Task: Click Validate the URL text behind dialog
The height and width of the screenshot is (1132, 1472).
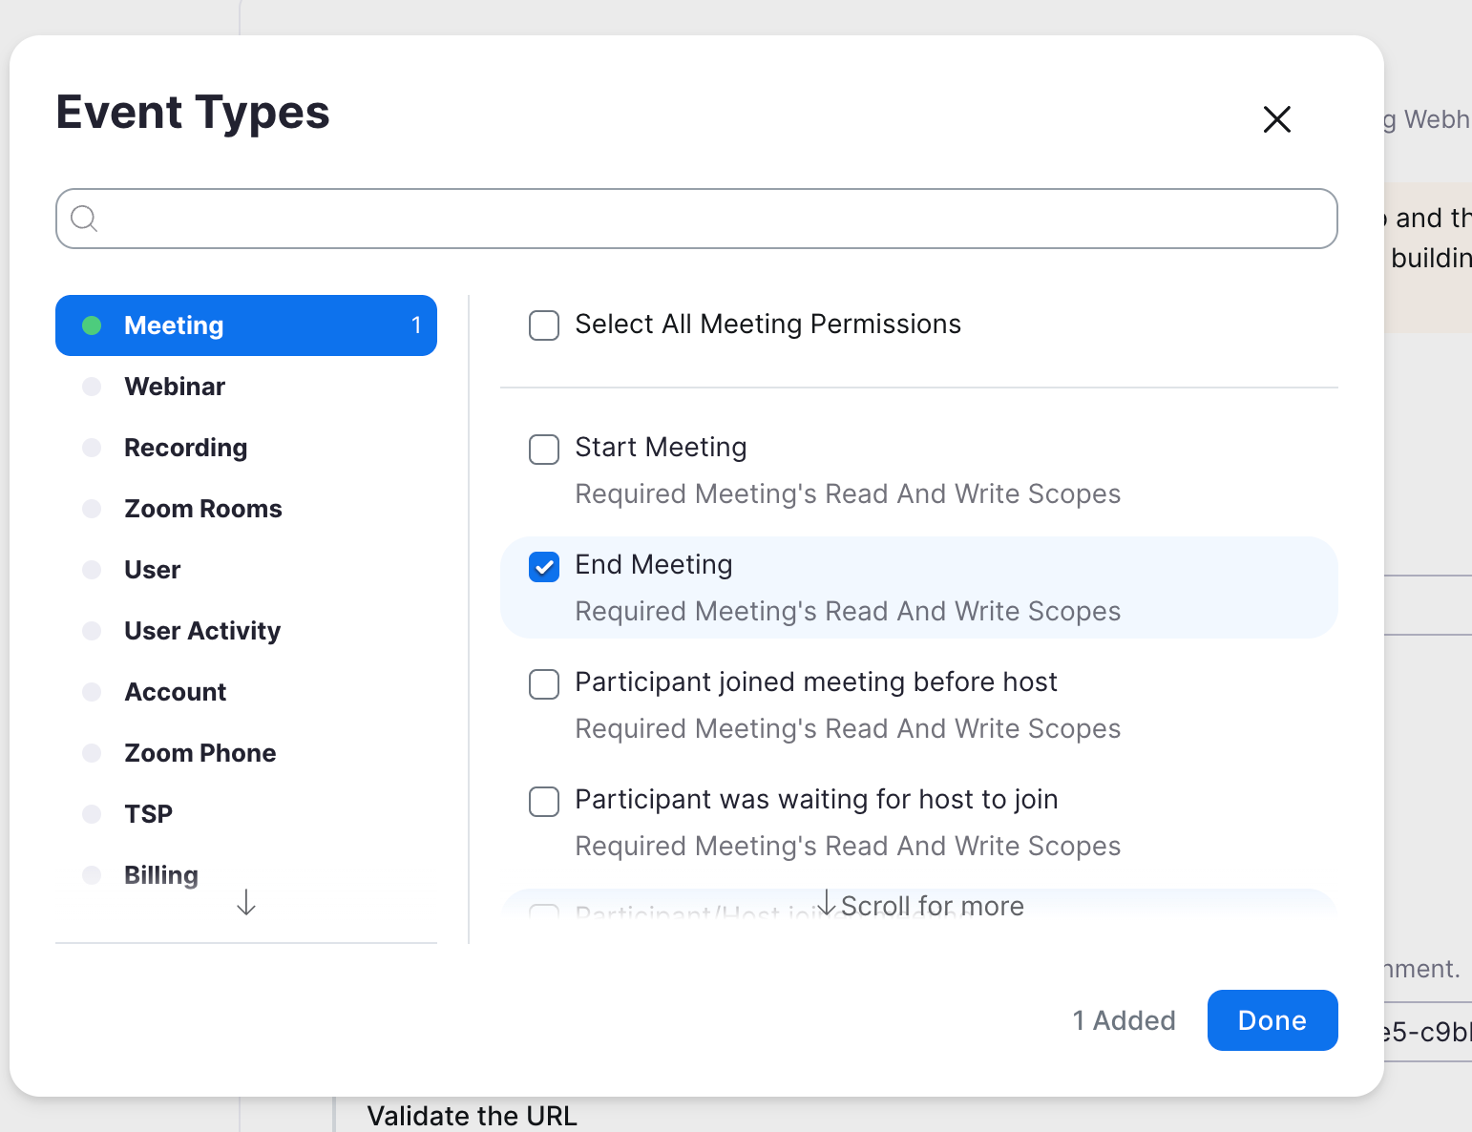Action: 473,1116
